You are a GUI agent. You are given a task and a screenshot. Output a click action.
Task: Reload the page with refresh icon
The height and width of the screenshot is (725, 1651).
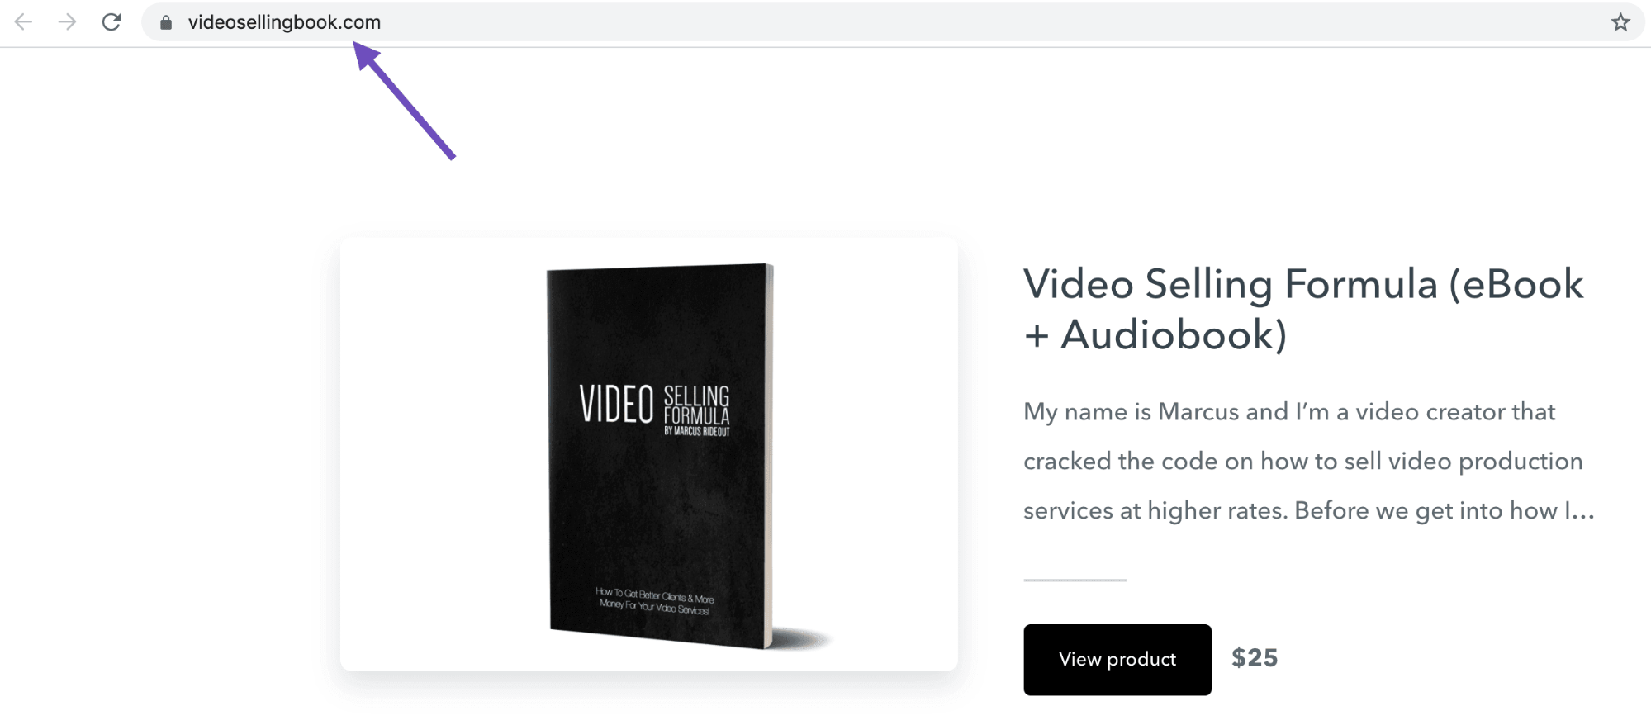click(x=111, y=22)
